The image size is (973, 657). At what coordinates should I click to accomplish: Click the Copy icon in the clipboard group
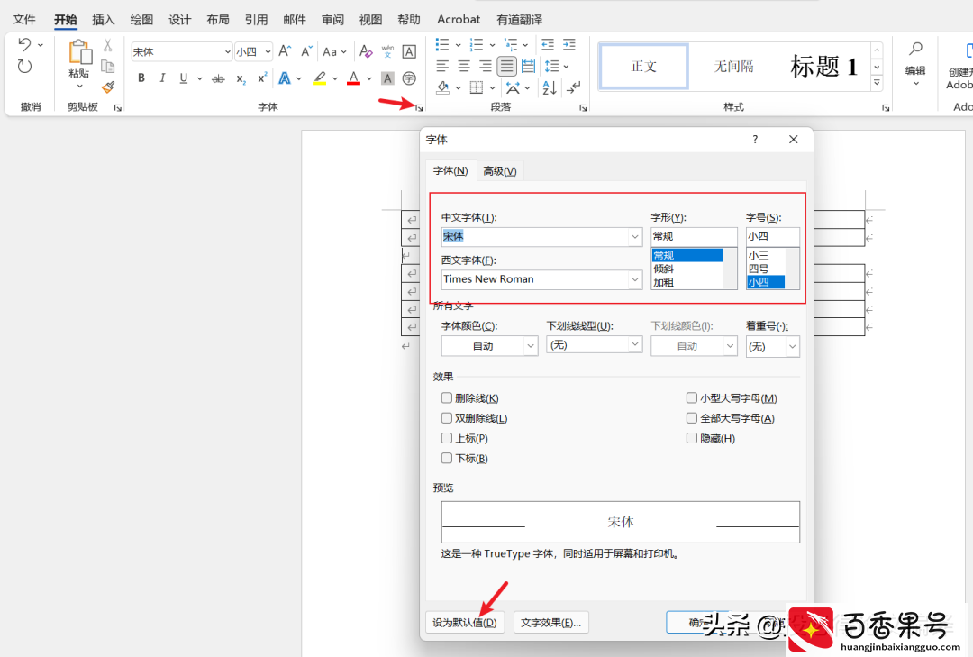click(x=107, y=66)
